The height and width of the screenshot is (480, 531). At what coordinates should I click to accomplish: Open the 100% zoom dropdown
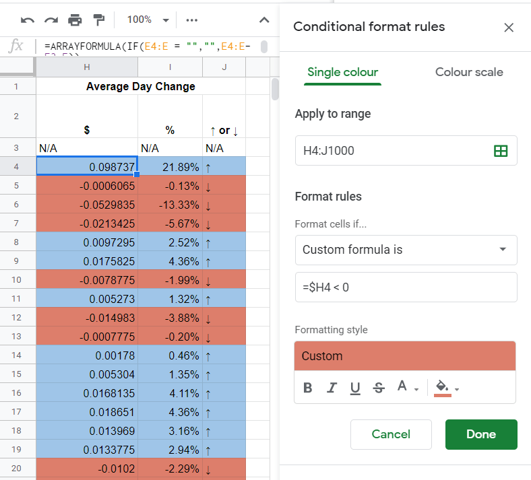[148, 20]
